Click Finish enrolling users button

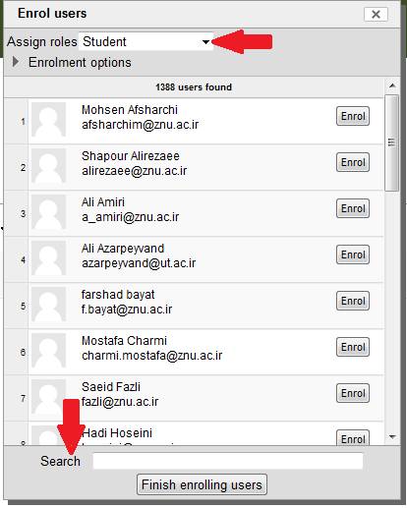(202, 484)
